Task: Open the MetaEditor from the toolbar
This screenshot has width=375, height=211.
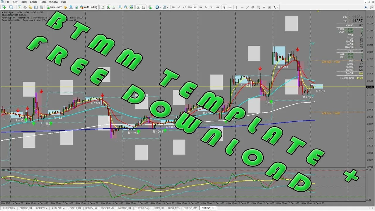Action: [x=65, y=7]
